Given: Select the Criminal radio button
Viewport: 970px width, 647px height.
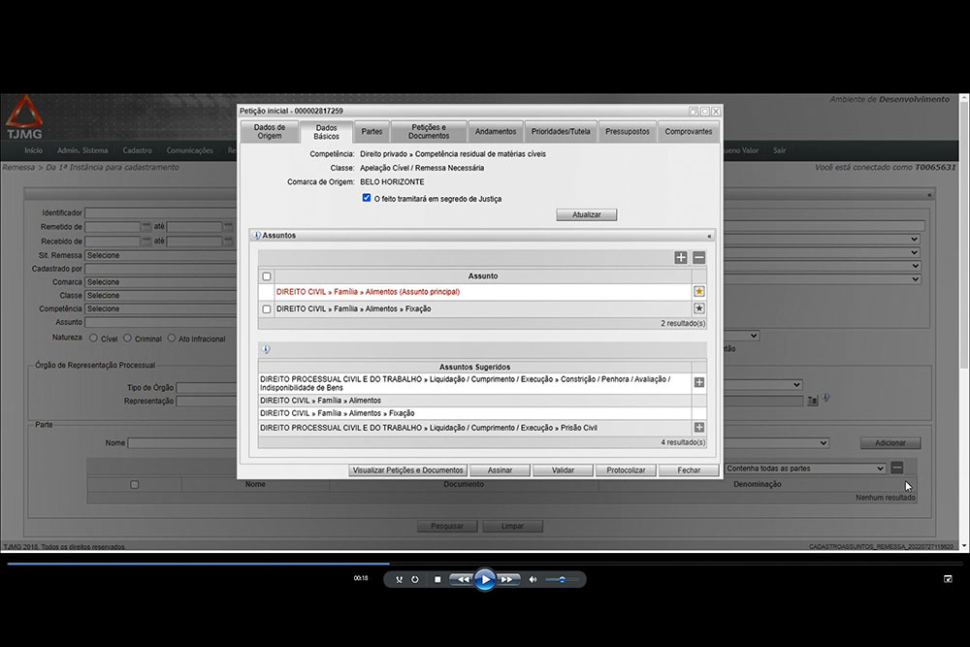Looking at the screenshot, I should 127,338.
